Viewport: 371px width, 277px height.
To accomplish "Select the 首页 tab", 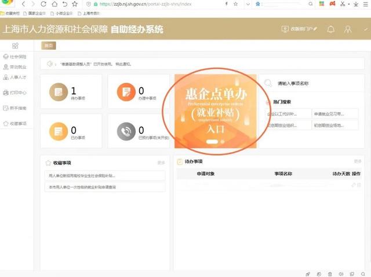I will click(48, 45).
